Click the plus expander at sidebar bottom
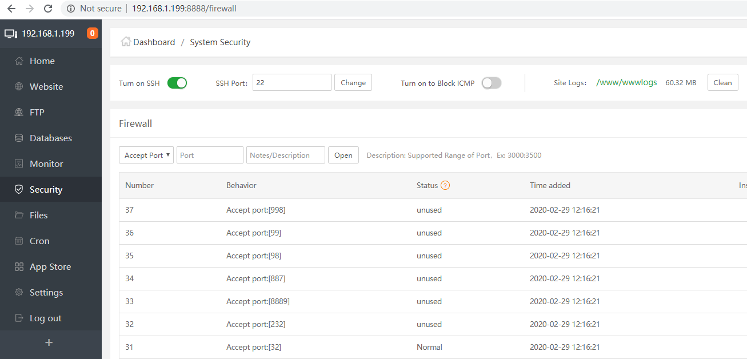Viewport: 747px width, 359px height. (x=49, y=342)
